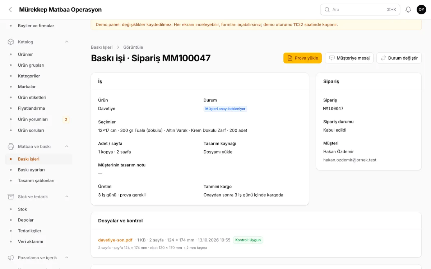Click the Kontrol: Uygun badge
The image size is (431, 269).
(x=248, y=240)
